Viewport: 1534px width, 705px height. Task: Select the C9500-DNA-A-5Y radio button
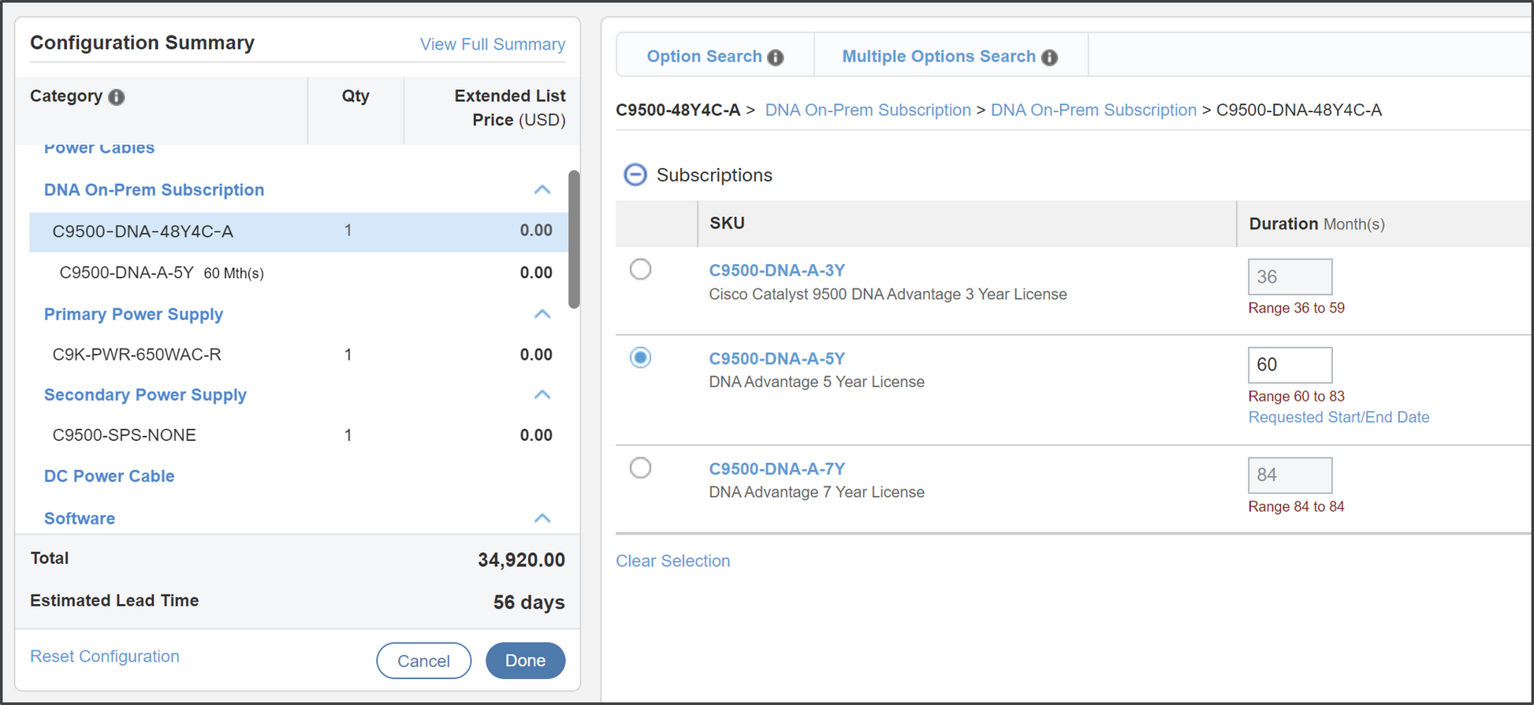point(640,358)
